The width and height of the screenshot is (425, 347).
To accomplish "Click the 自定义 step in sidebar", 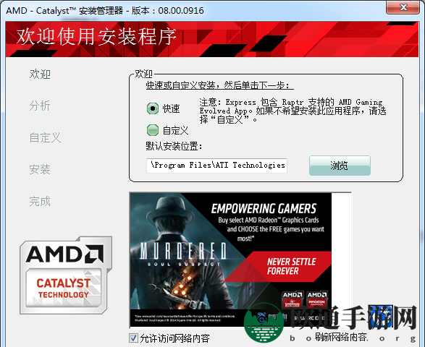I will pos(45,137).
